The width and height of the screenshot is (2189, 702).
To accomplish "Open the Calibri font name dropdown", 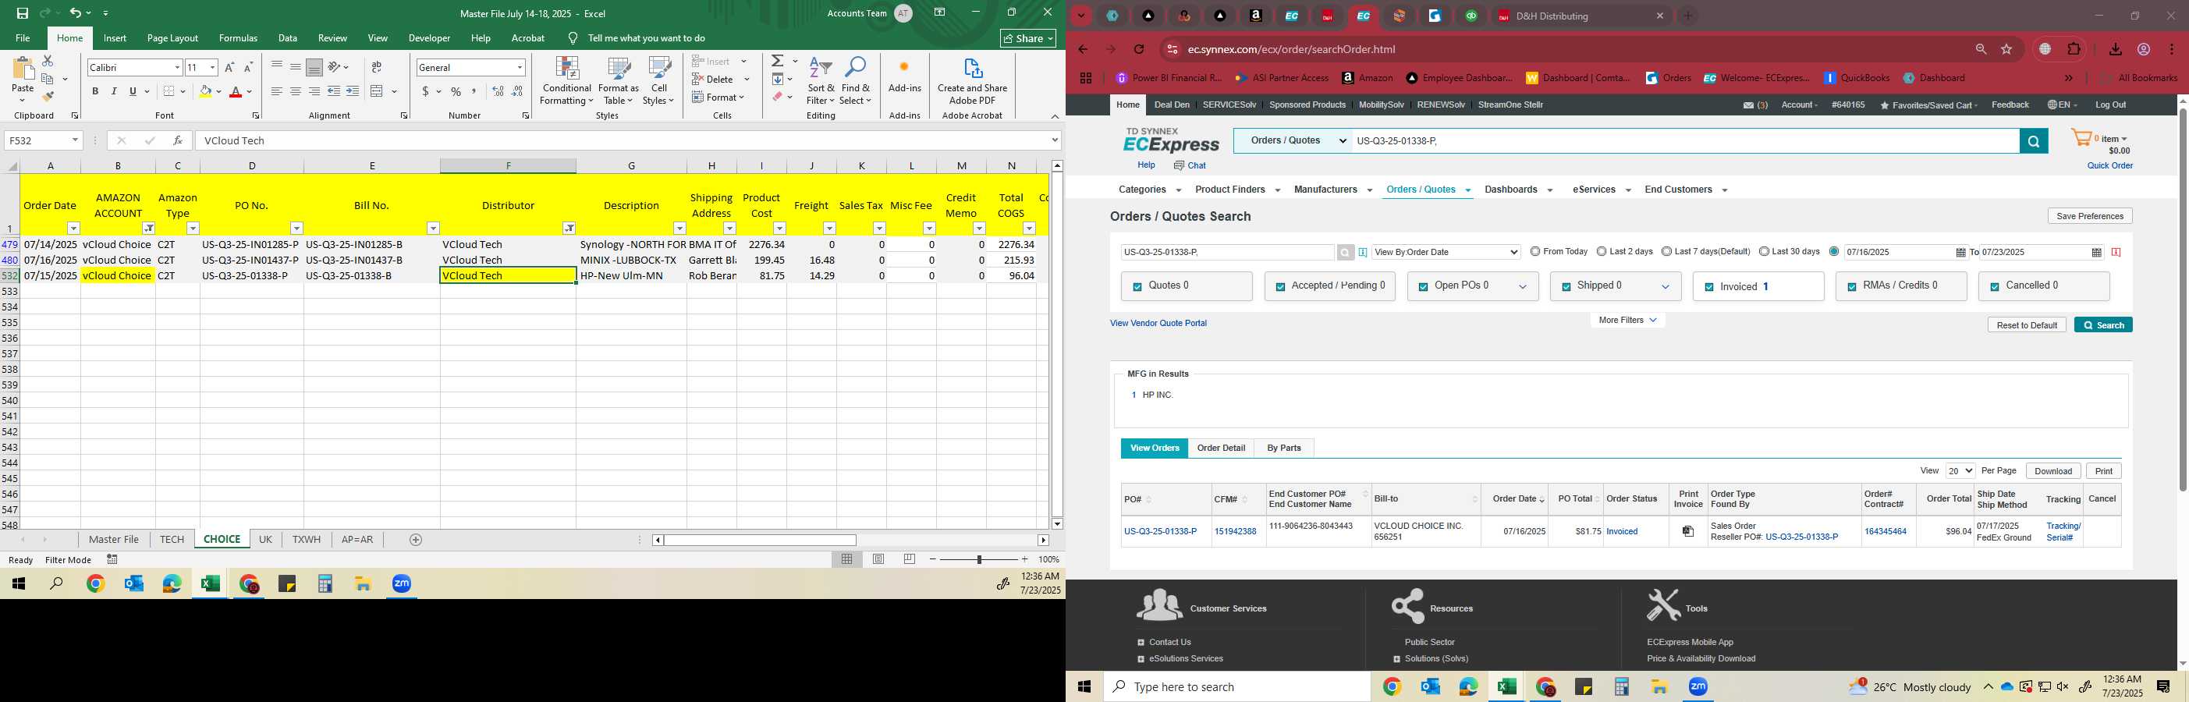I will (x=177, y=67).
